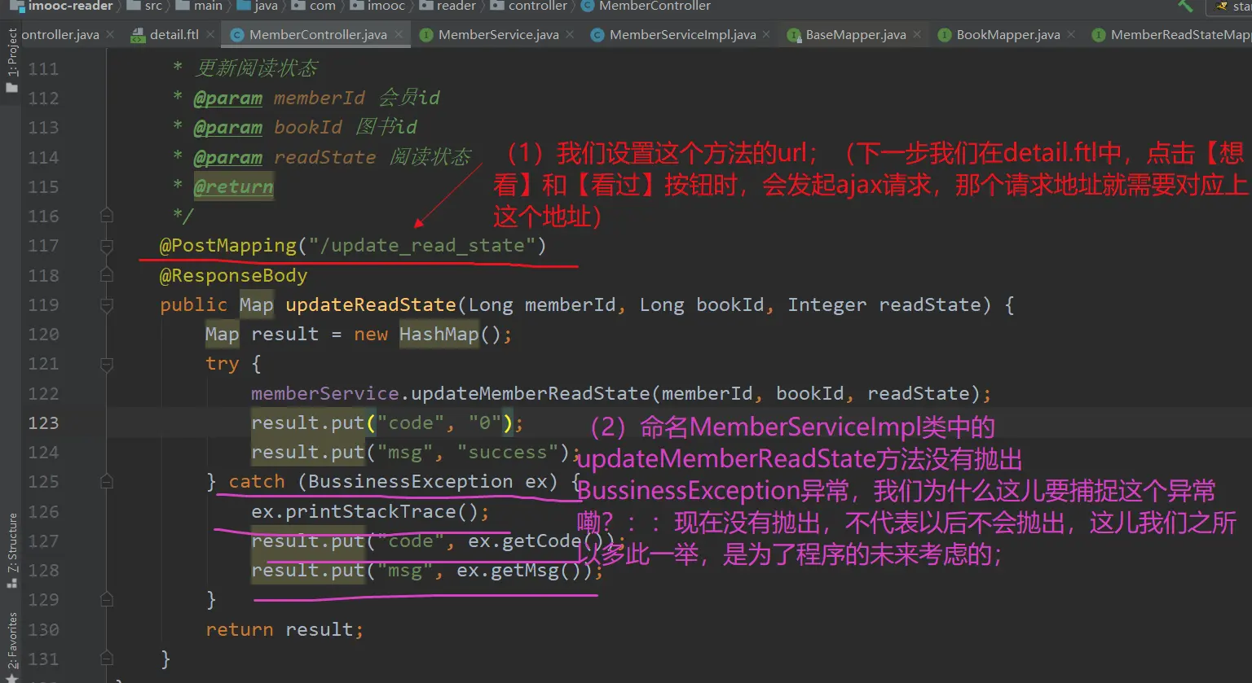Close the detail.ftl tab

209,35
